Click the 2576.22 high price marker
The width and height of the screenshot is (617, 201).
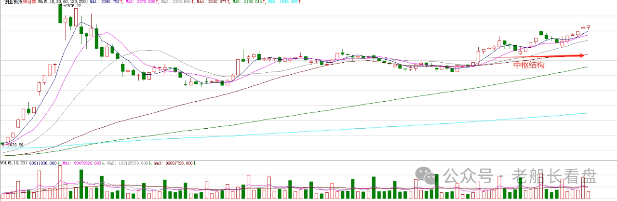pos(73,6)
